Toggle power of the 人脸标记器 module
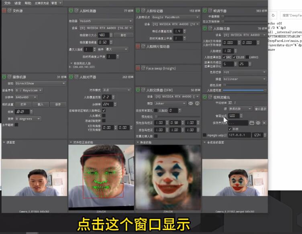This screenshot has height=234, width=302. pyautogui.click(x=138, y=10)
